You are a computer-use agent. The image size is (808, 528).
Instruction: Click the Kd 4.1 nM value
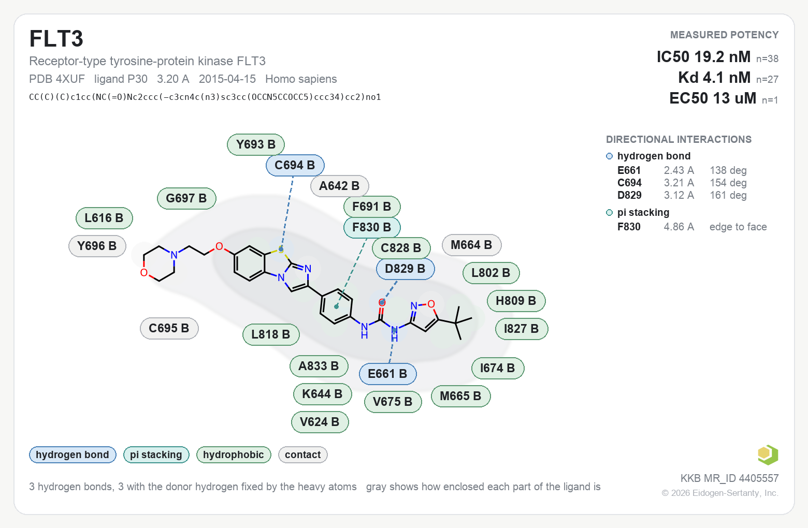click(714, 77)
